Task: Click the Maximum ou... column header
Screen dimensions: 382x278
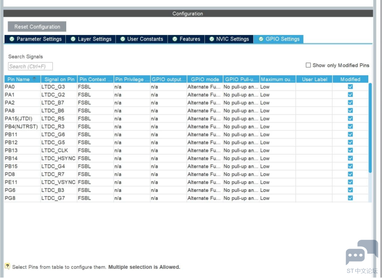Action: click(278, 79)
